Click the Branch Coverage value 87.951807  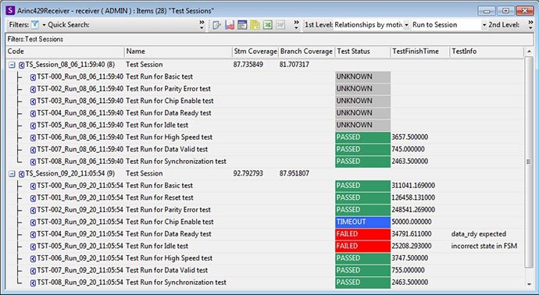click(294, 173)
